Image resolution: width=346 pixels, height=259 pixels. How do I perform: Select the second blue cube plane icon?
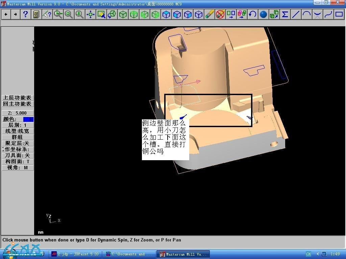(x=177, y=15)
